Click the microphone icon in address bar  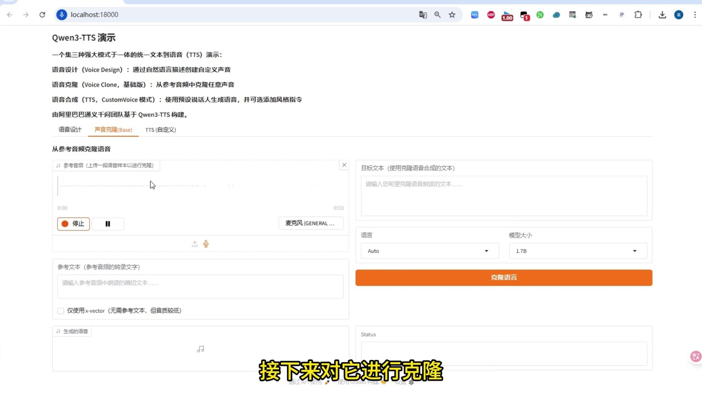click(61, 15)
